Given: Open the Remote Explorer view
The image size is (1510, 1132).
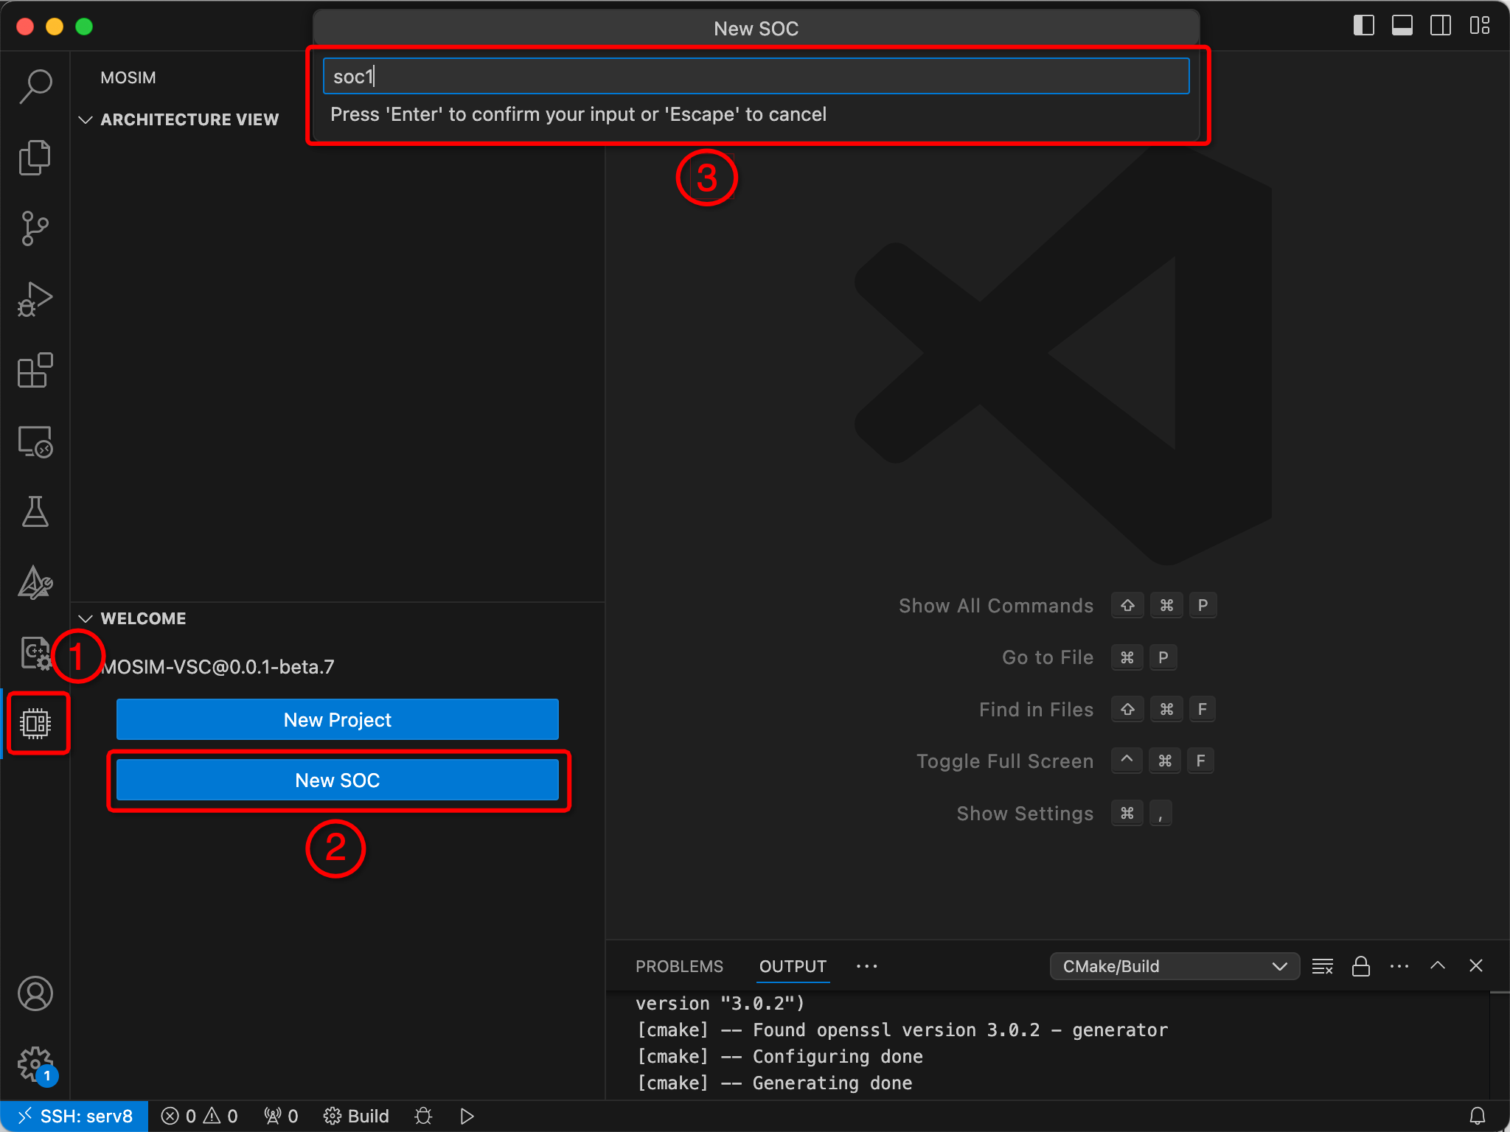Looking at the screenshot, I should [35, 441].
